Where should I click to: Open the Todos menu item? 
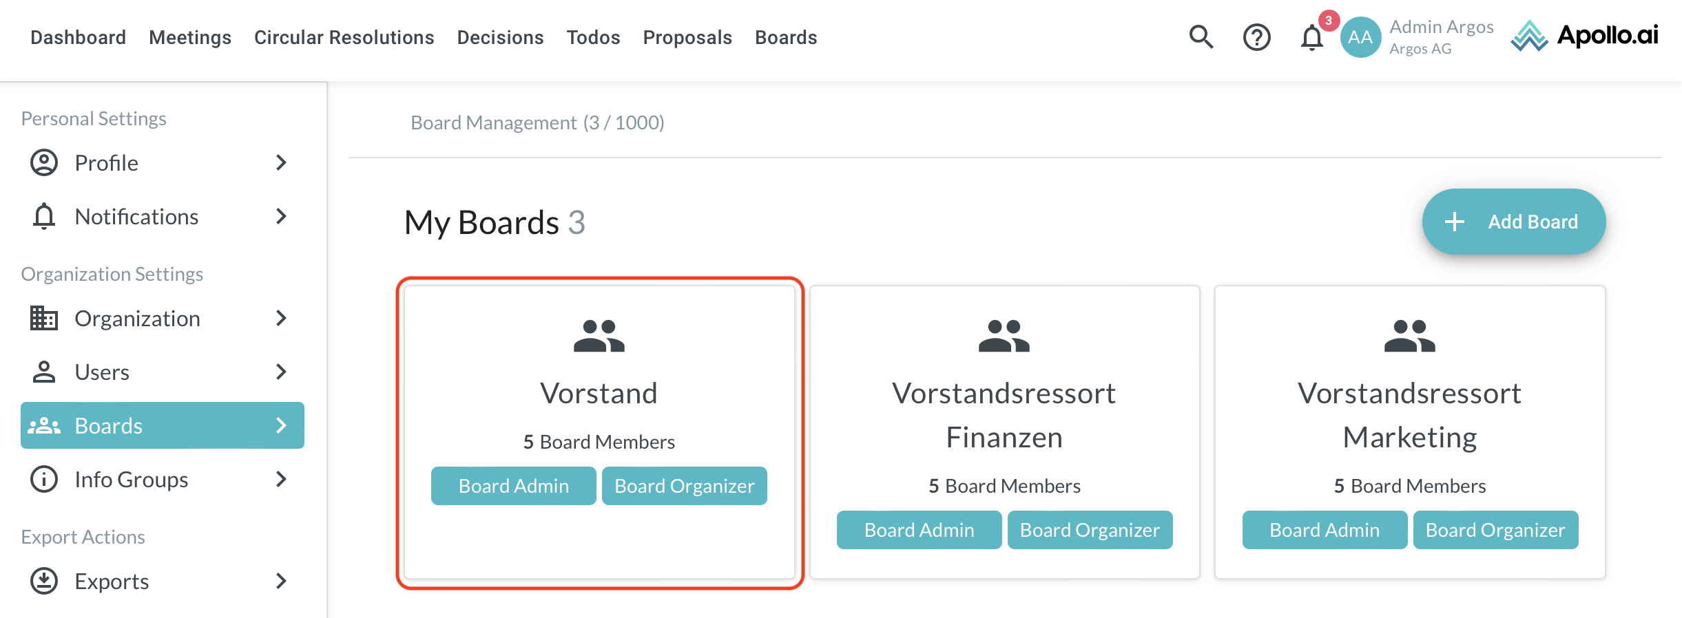[593, 37]
